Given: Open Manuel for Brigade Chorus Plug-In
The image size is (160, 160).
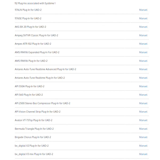Looking at the screenshot, I should (x=143, y=137).
